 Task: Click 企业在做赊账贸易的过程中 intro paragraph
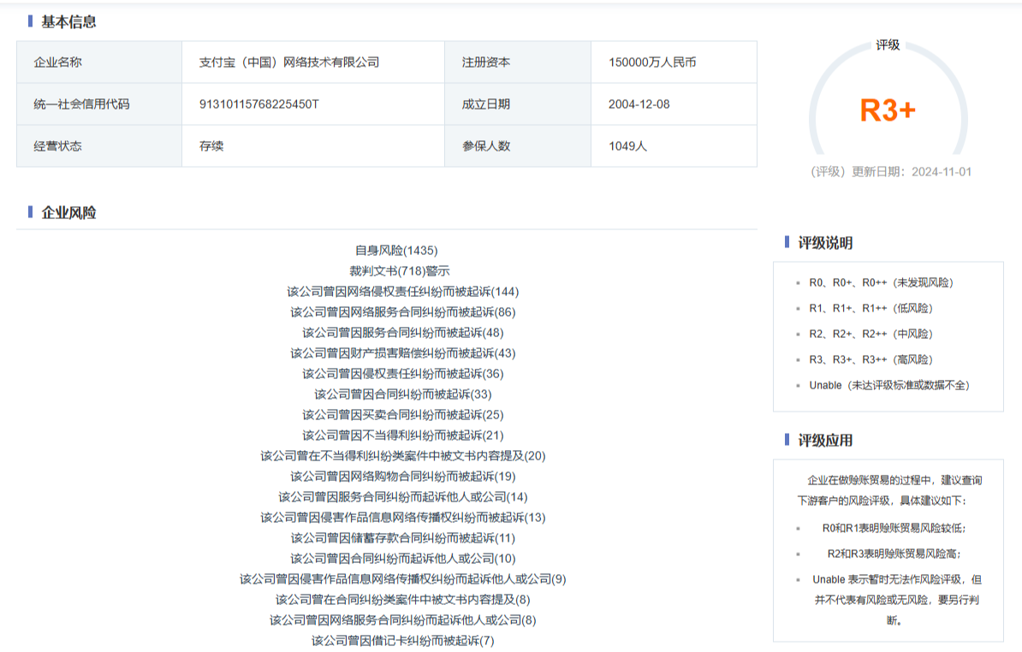pyautogui.click(x=889, y=490)
